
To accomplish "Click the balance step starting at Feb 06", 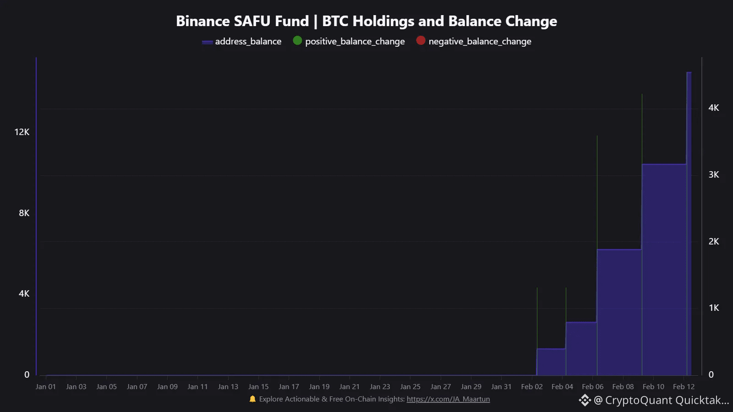I will tap(619, 312).
